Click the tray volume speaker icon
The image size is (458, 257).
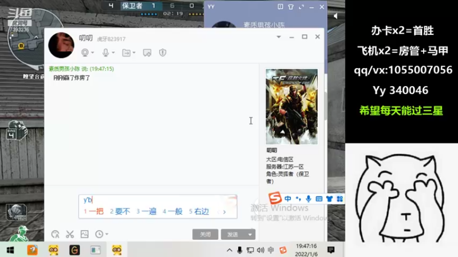point(260,250)
